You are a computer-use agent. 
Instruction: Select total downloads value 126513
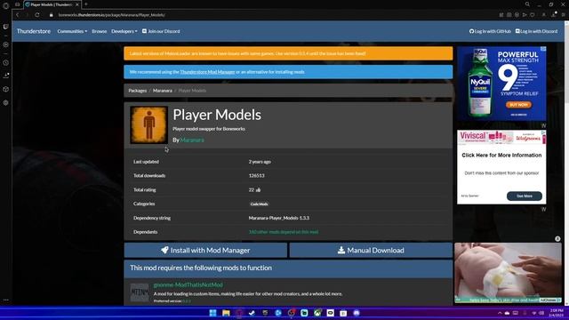[257, 176]
